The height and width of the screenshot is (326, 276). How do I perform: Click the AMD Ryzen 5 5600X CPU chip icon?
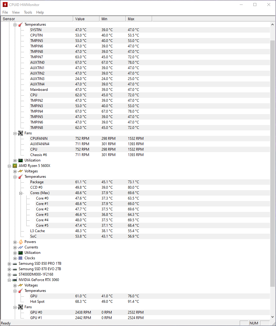pyautogui.click(x=15, y=166)
